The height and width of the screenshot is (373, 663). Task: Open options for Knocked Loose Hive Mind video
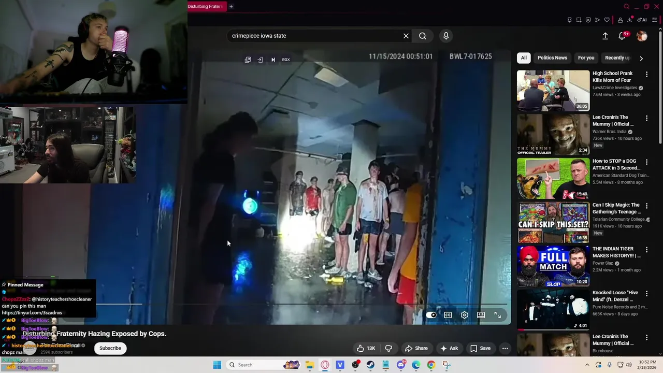tap(646, 293)
